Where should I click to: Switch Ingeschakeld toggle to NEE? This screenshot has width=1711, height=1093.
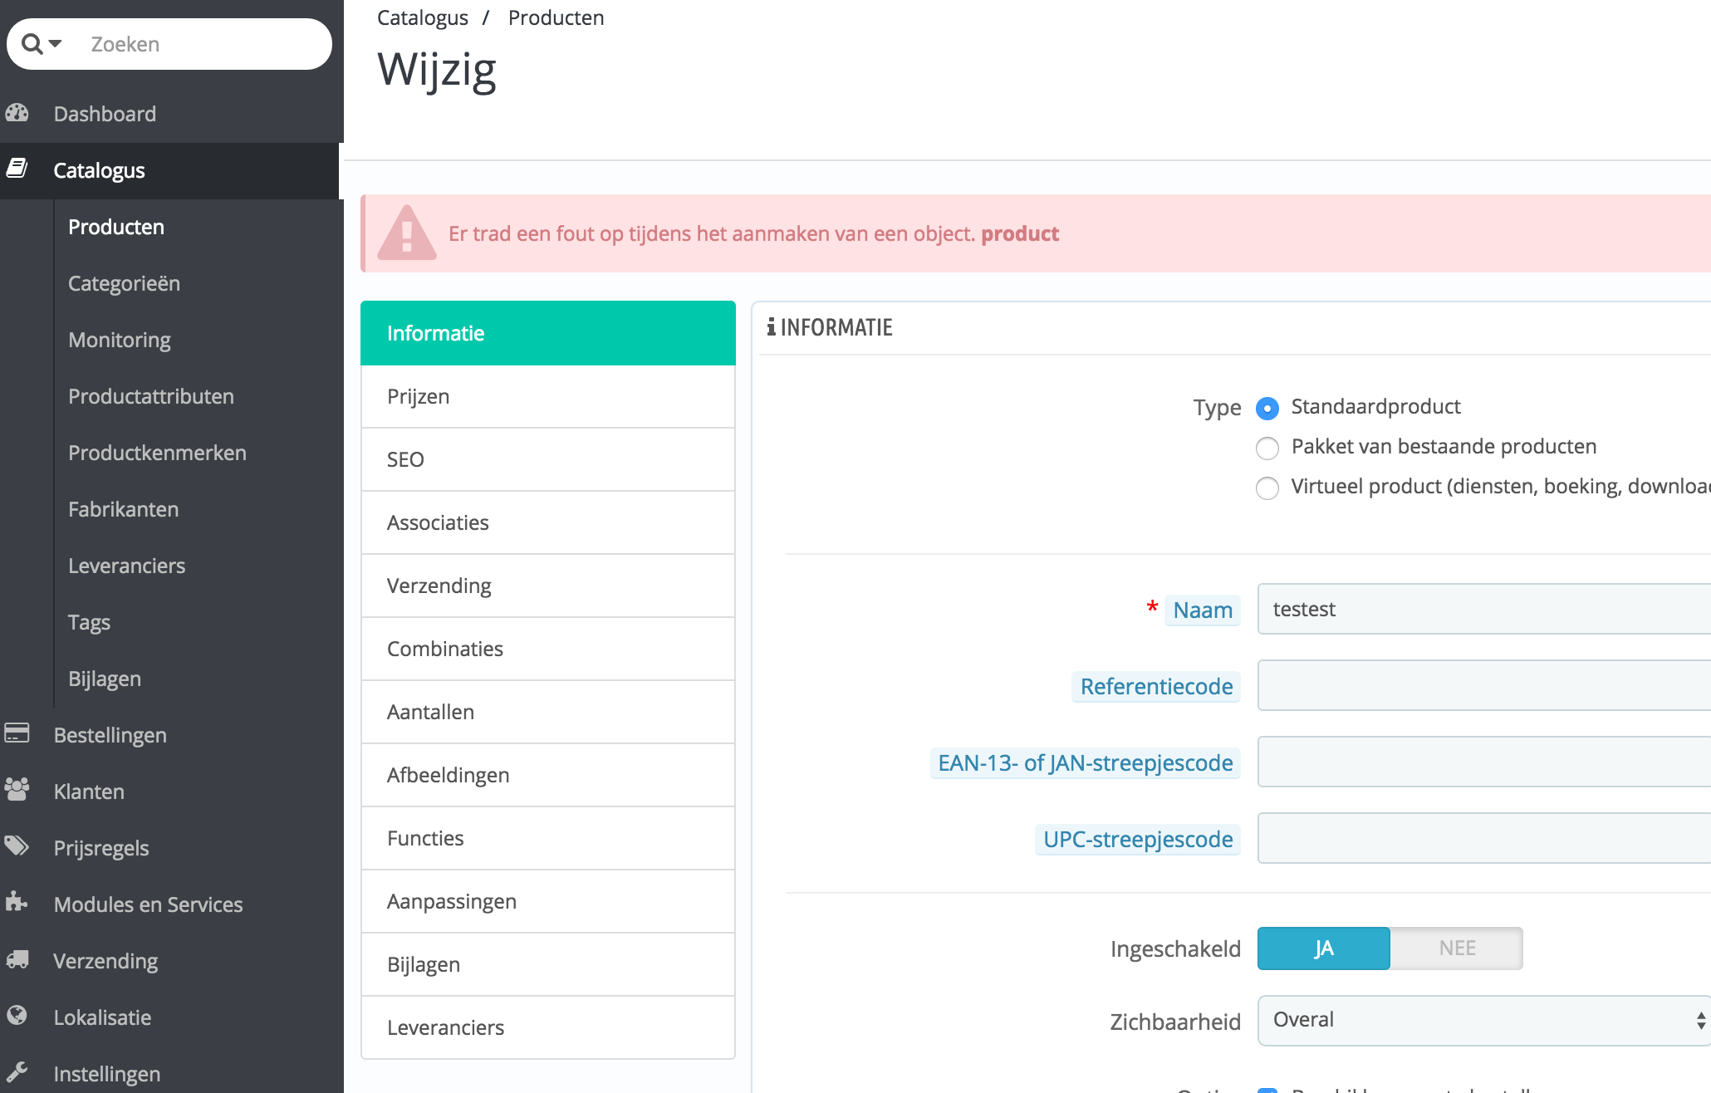[1457, 948]
